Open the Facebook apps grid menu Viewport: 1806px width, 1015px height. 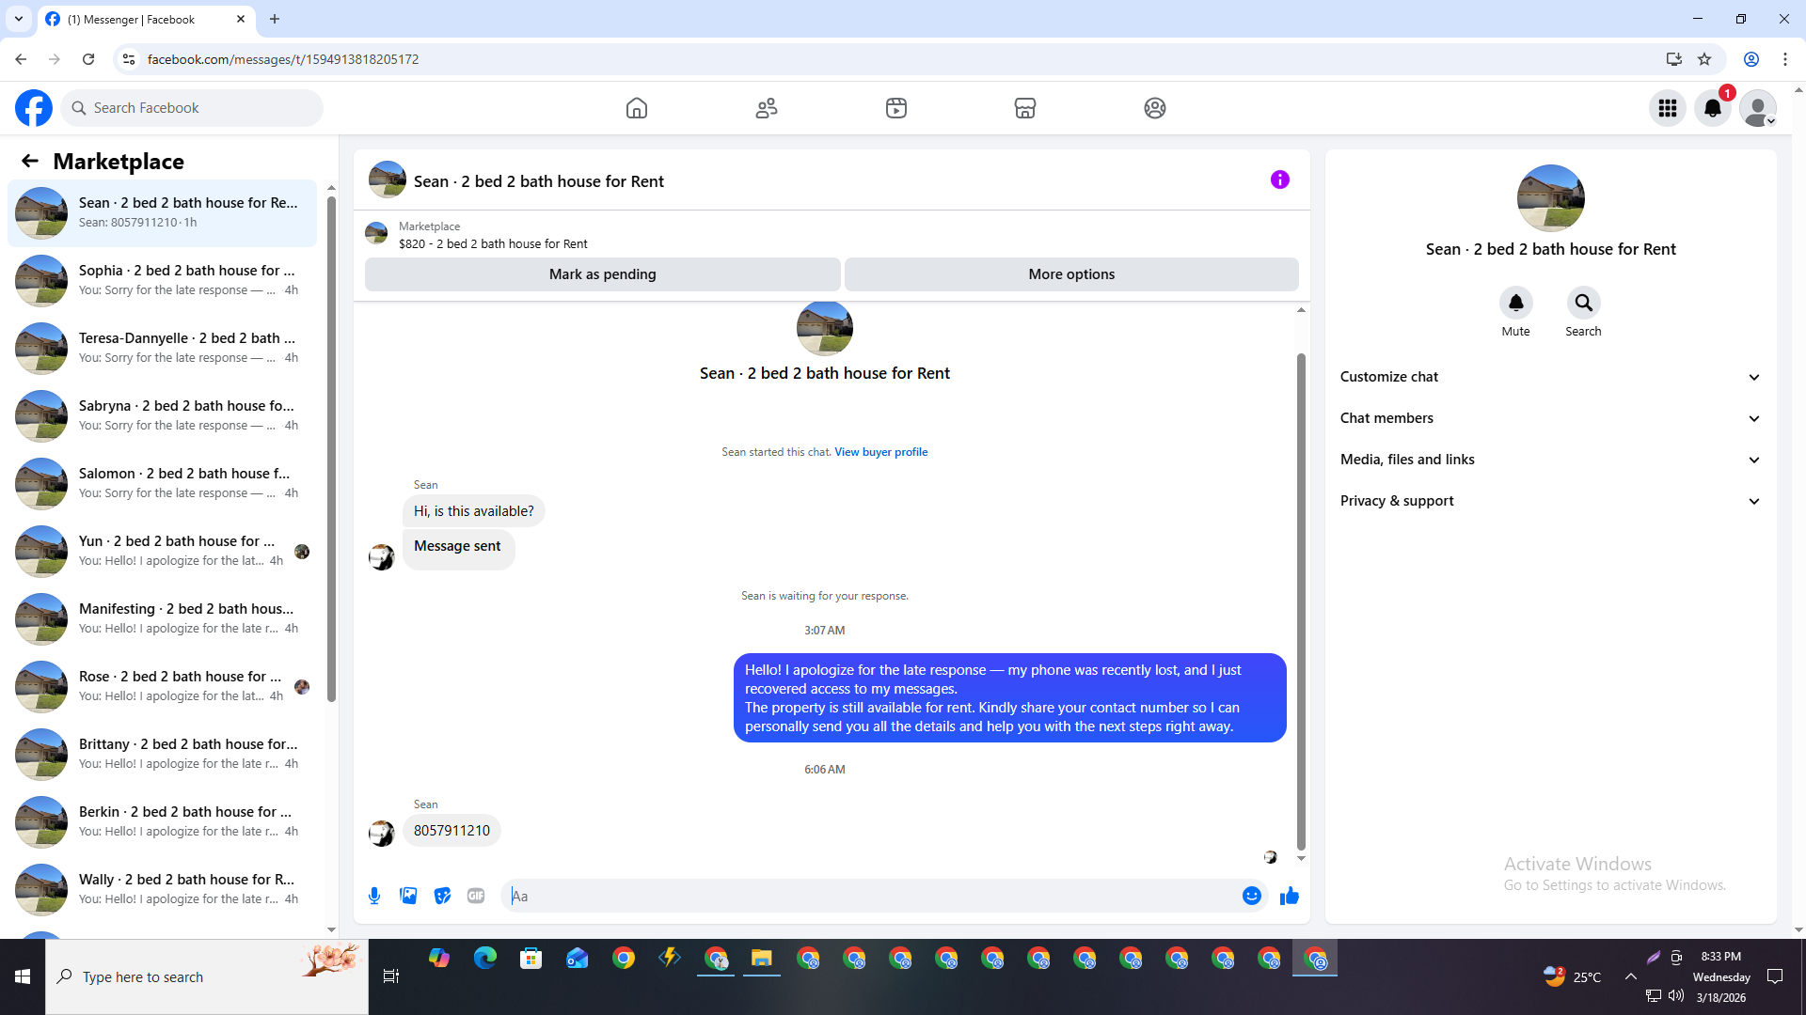click(x=1667, y=108)
